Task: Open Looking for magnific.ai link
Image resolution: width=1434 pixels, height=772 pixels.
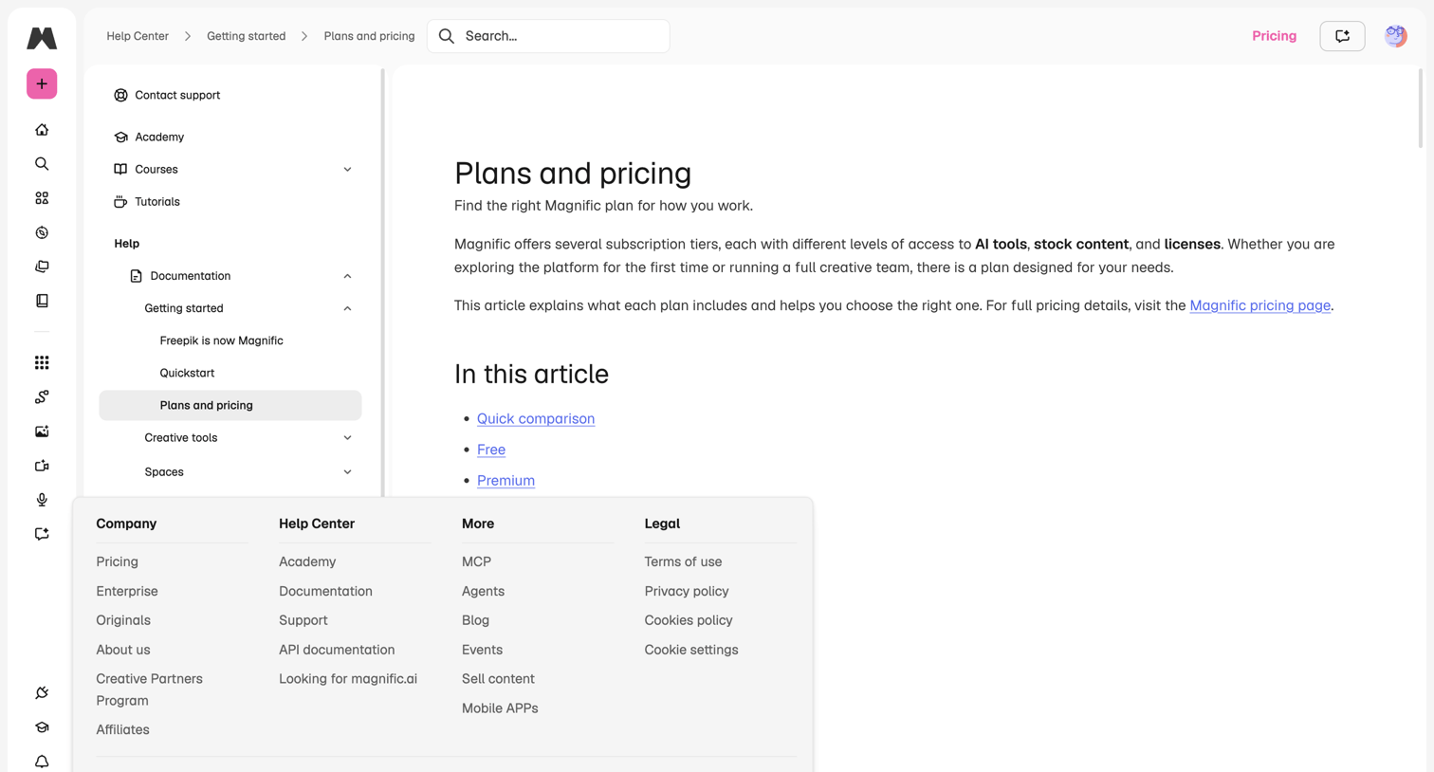Action: pyautogui.click(x=348, y=679)
